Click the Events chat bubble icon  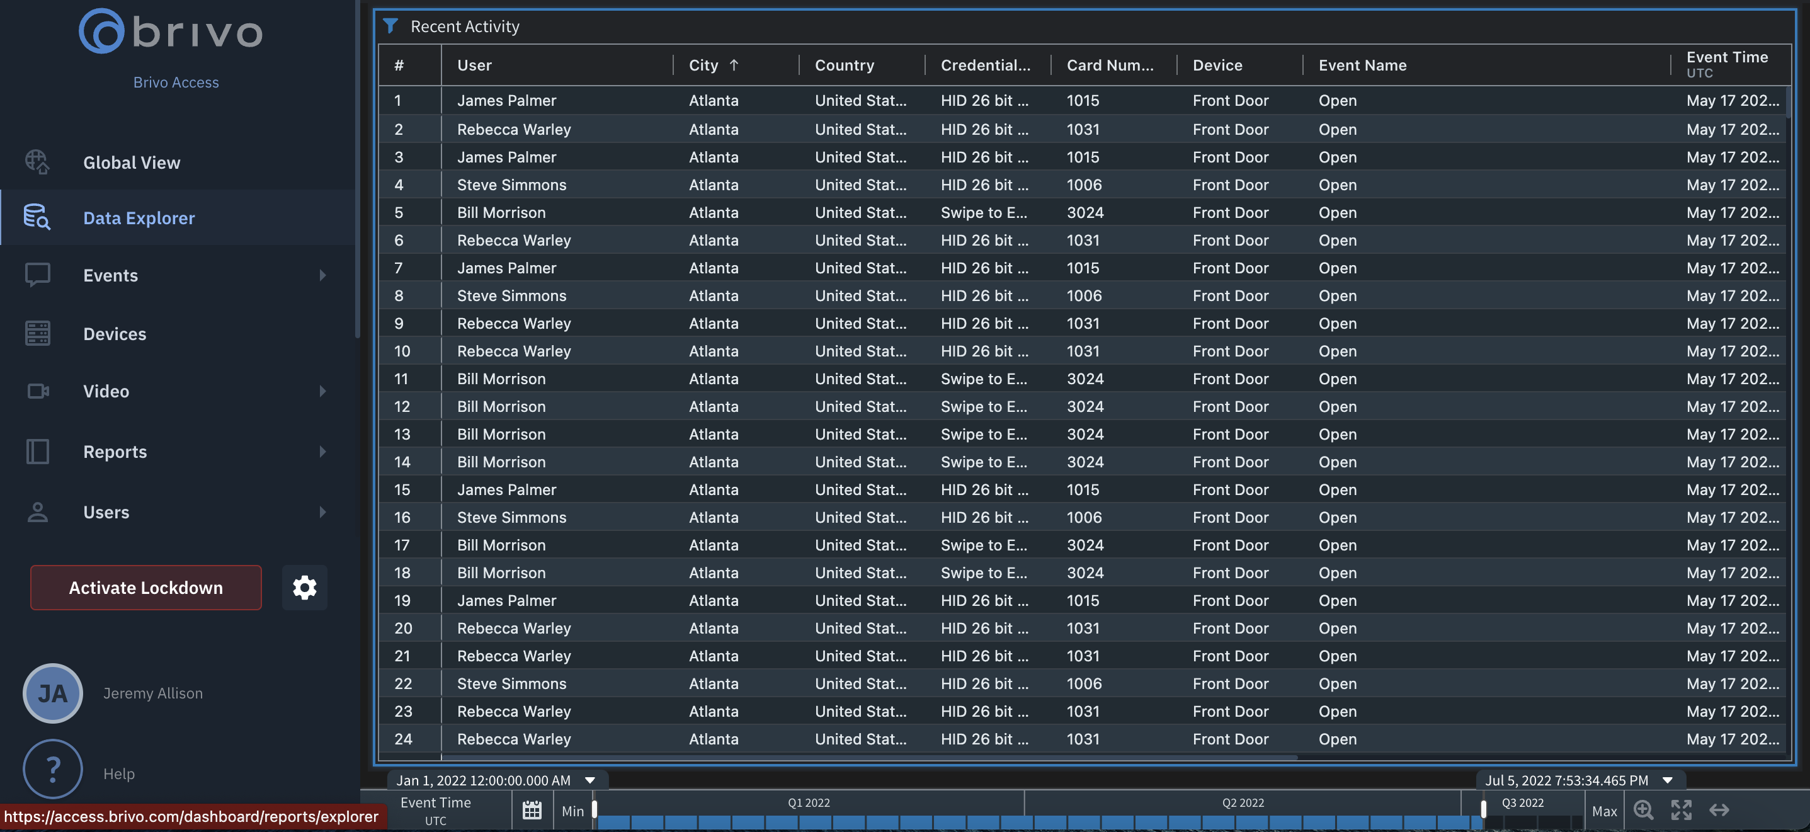(37, 275)
